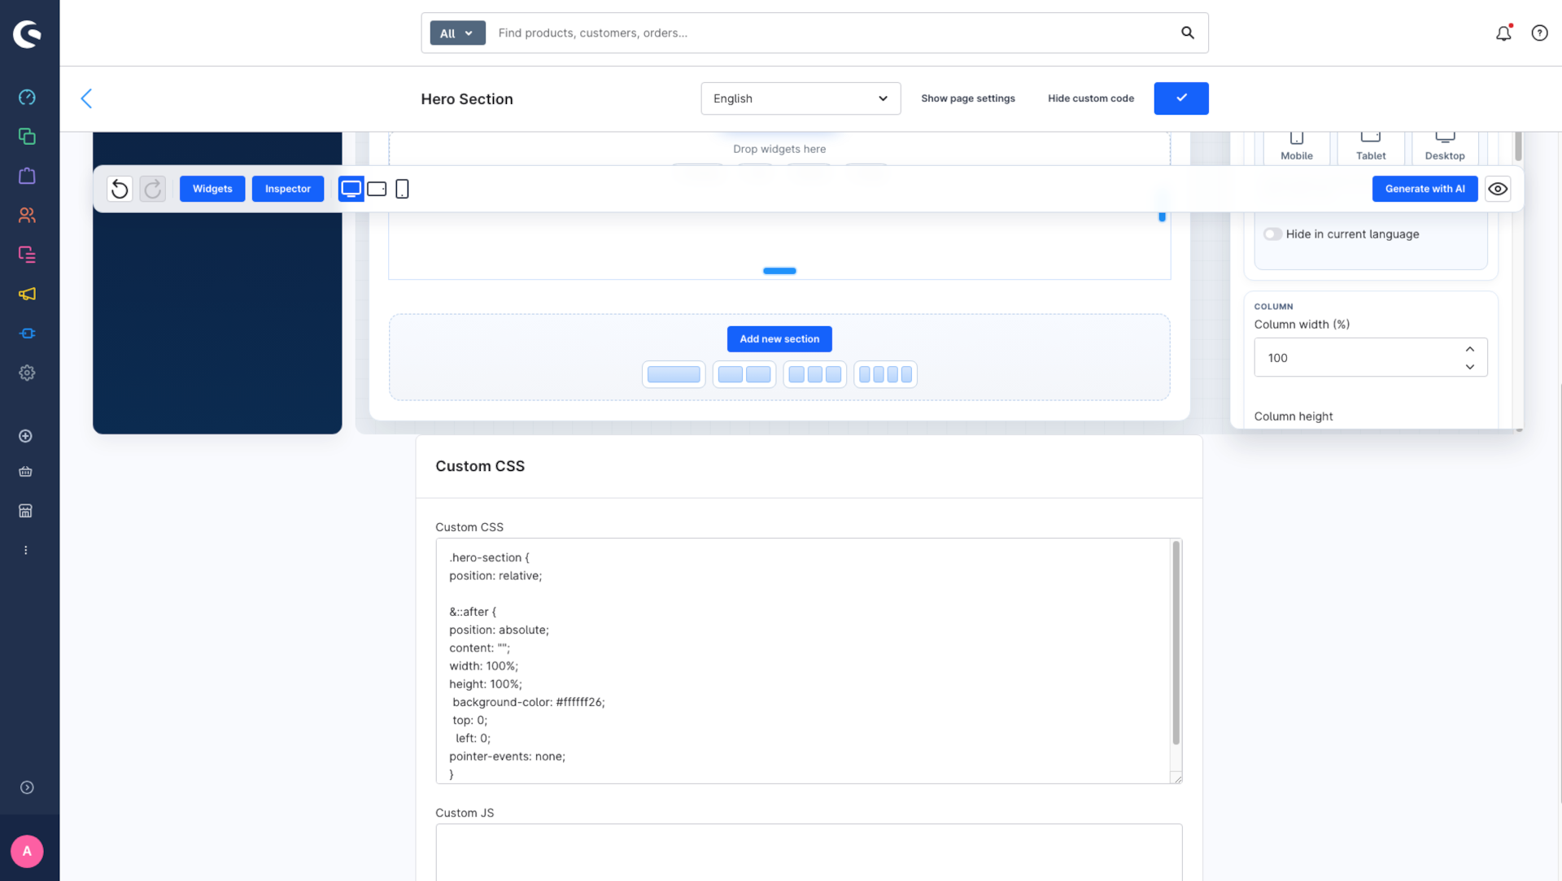This screenshot has height=881, width=1562.
Task: Open the Dashboard sidebar icon
Action: [27, 98]
